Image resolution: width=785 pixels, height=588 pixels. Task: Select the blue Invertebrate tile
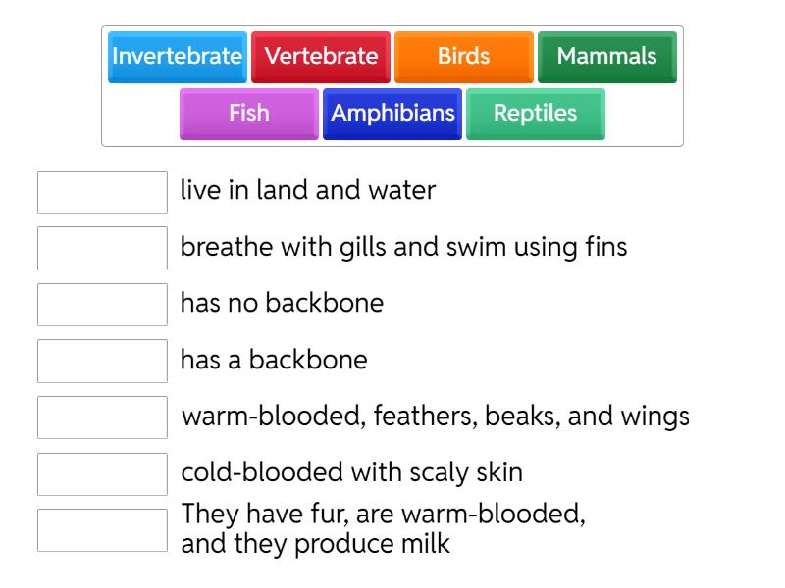[177, 57]
